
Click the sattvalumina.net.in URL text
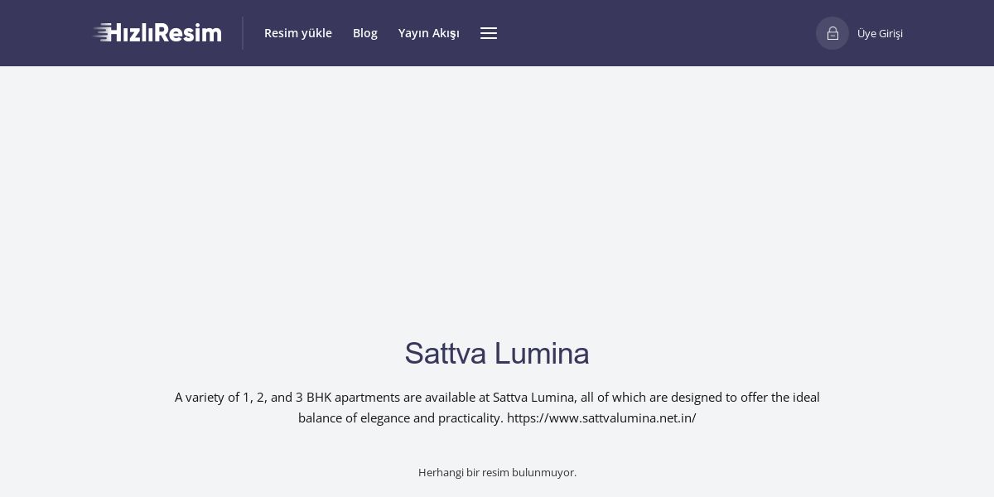pos(601,418)
